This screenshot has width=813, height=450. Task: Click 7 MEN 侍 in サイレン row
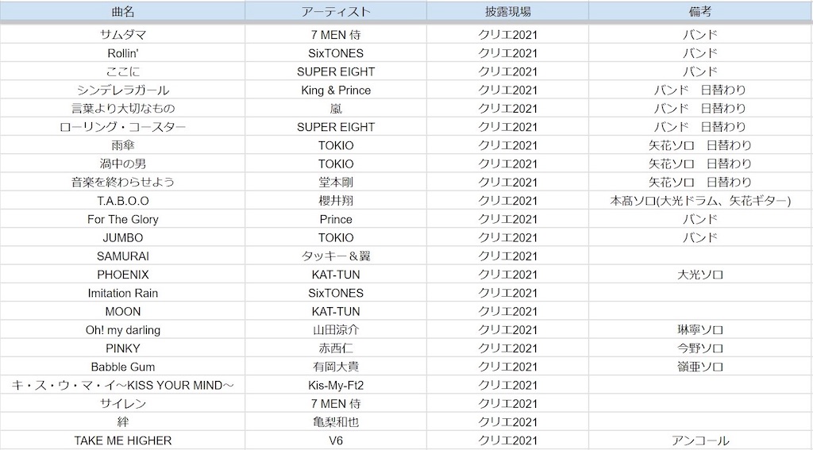pyautogui.click(x=336, y=404)
